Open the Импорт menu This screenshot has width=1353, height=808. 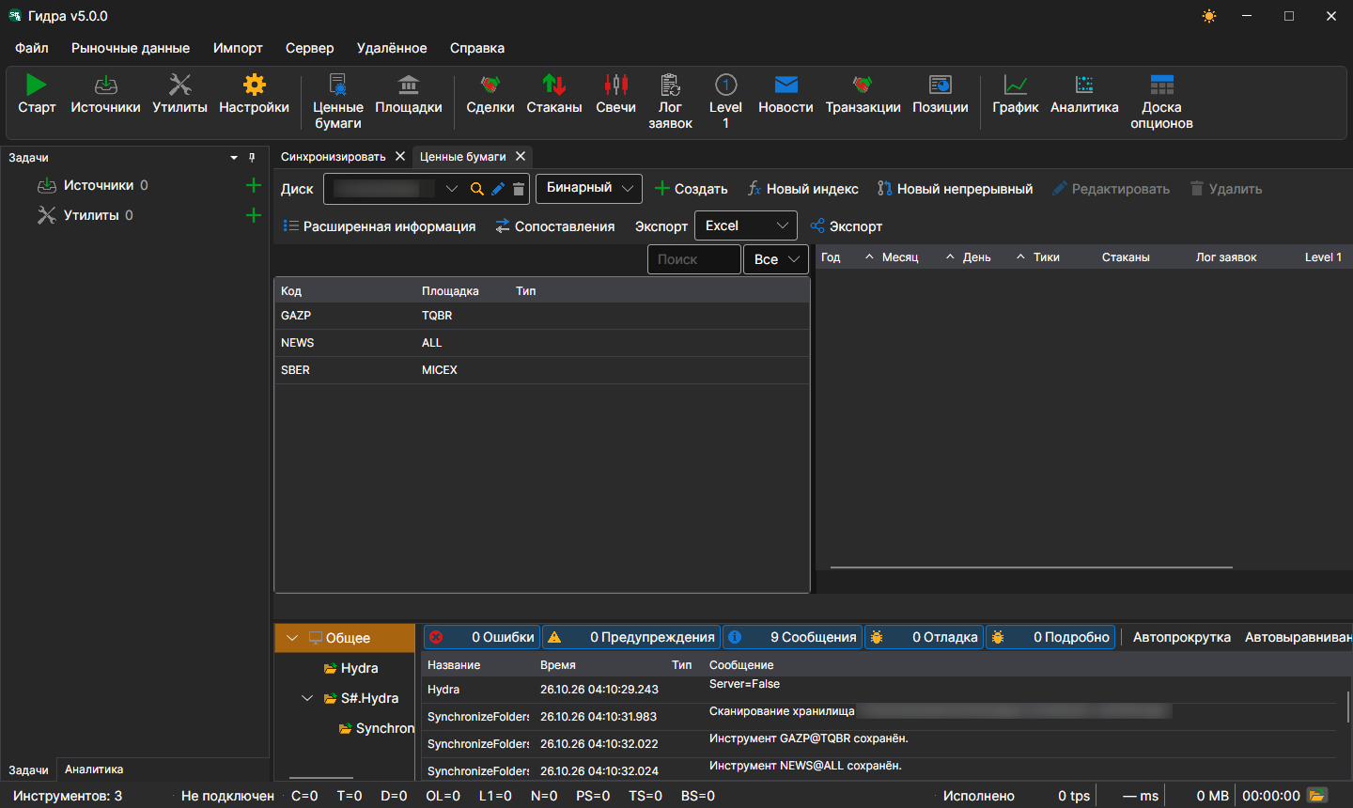point(238,48)
